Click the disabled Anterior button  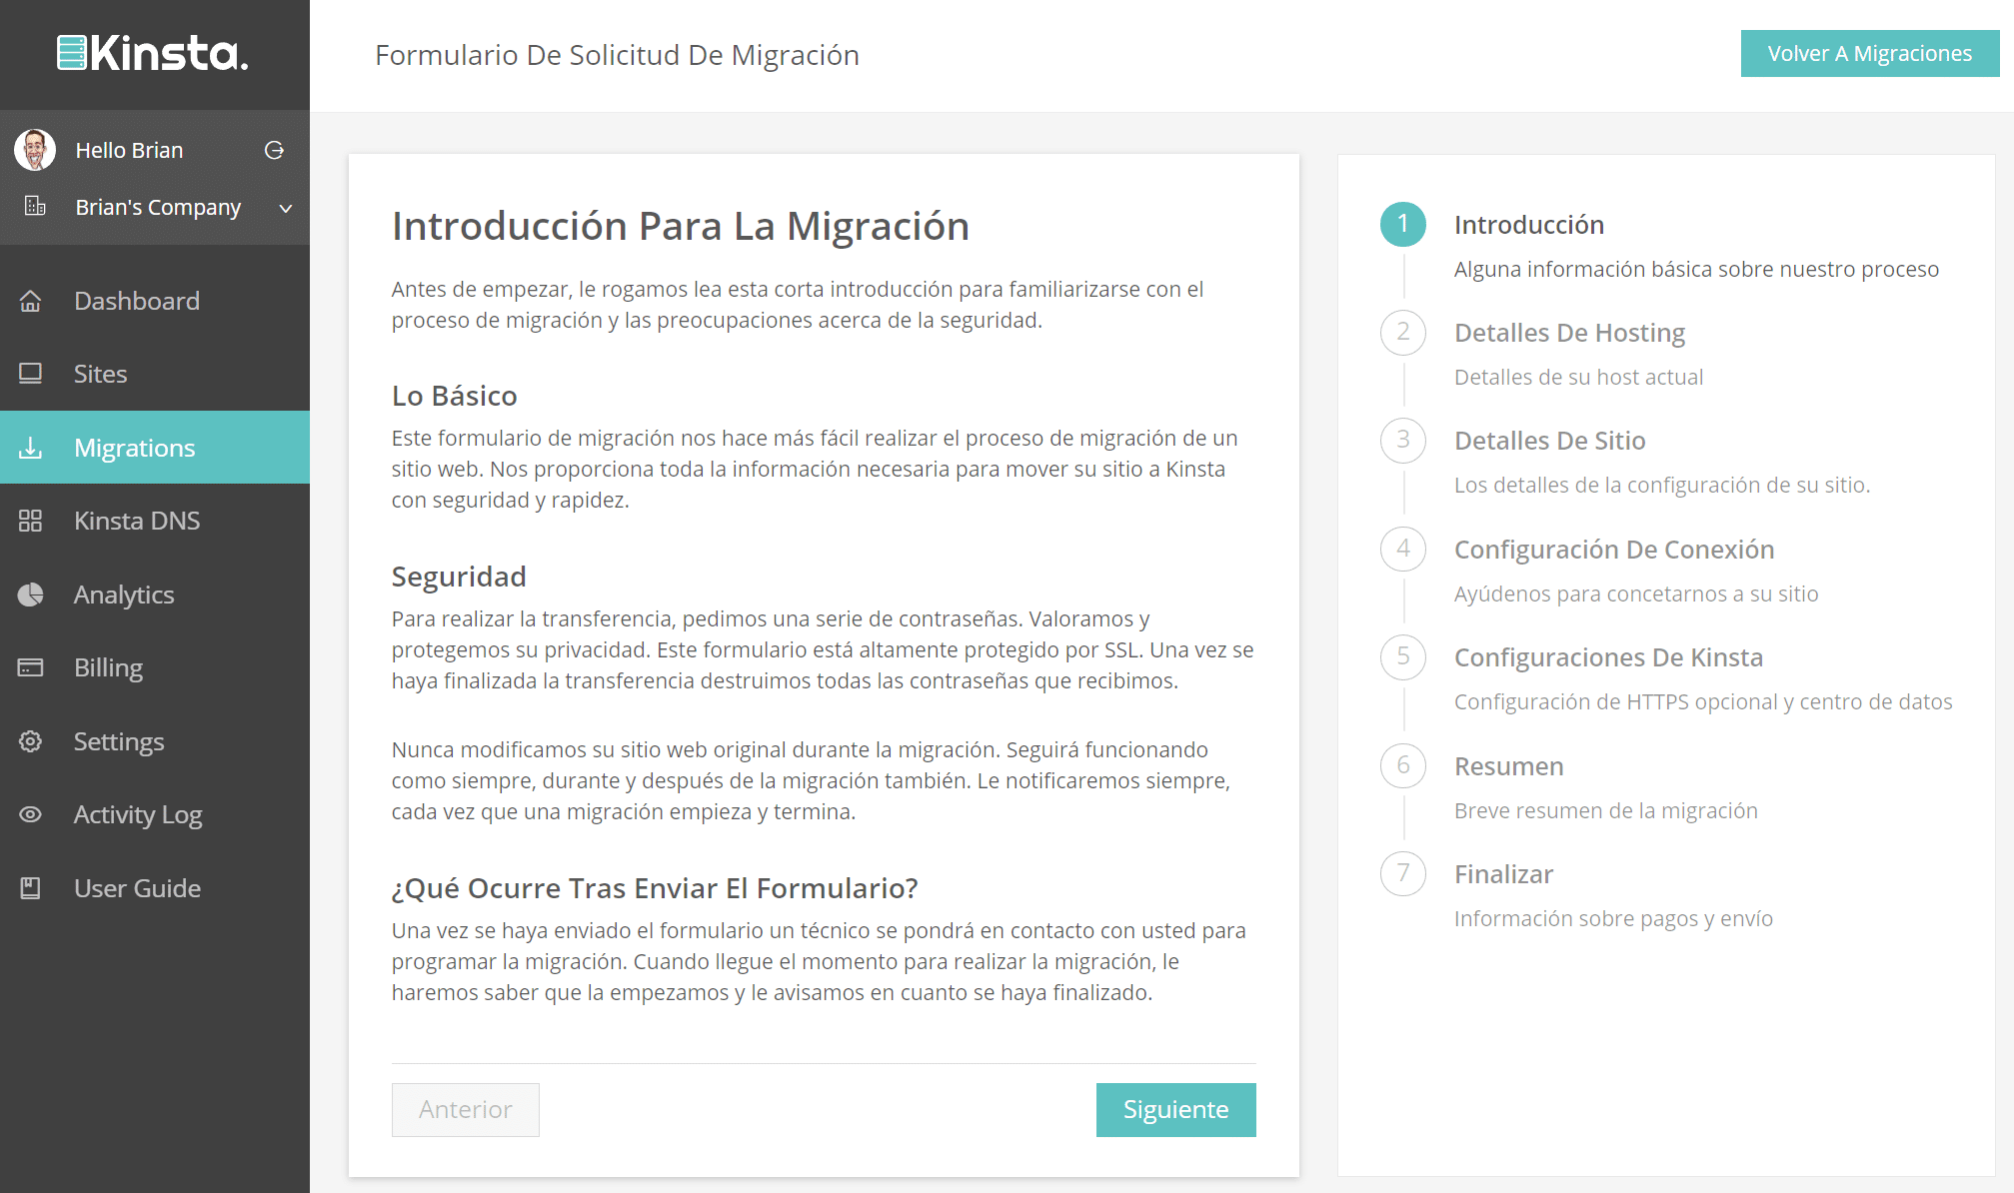465,1109
